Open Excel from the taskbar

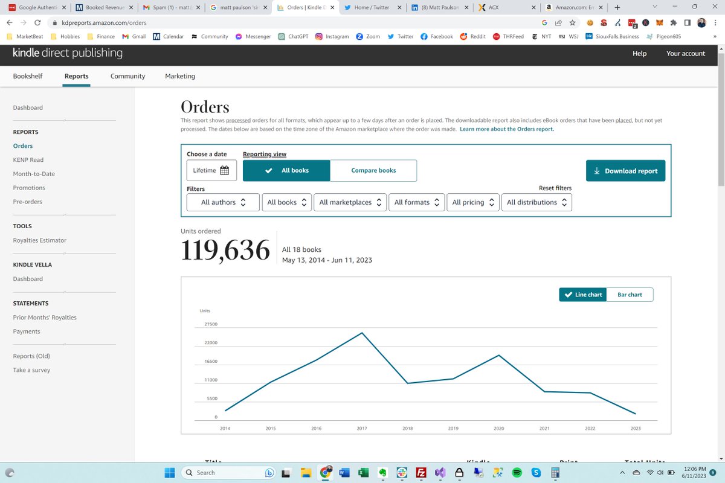point(363,472)
